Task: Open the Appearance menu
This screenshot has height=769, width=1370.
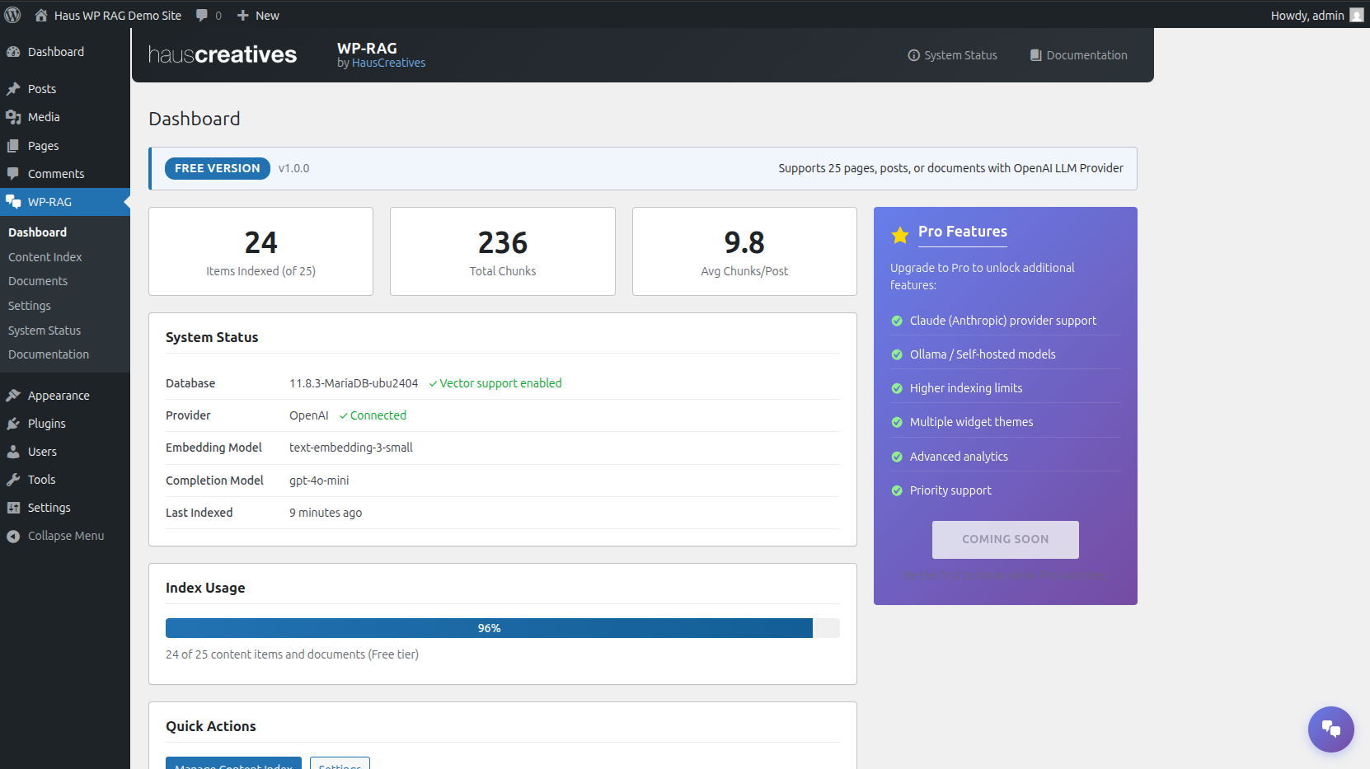Action: click(65, 396)
